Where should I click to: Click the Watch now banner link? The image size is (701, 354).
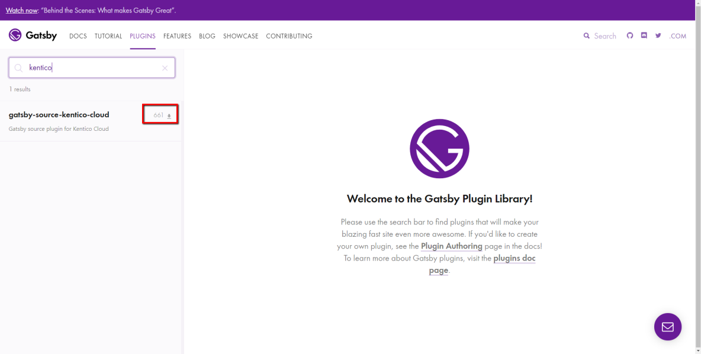pos(21,10)
